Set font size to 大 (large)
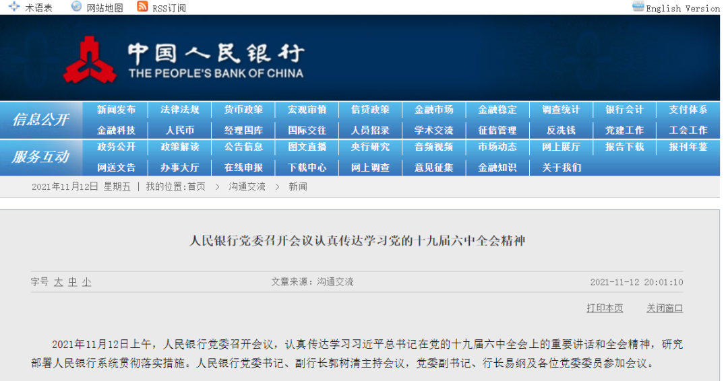 (58, 283)
